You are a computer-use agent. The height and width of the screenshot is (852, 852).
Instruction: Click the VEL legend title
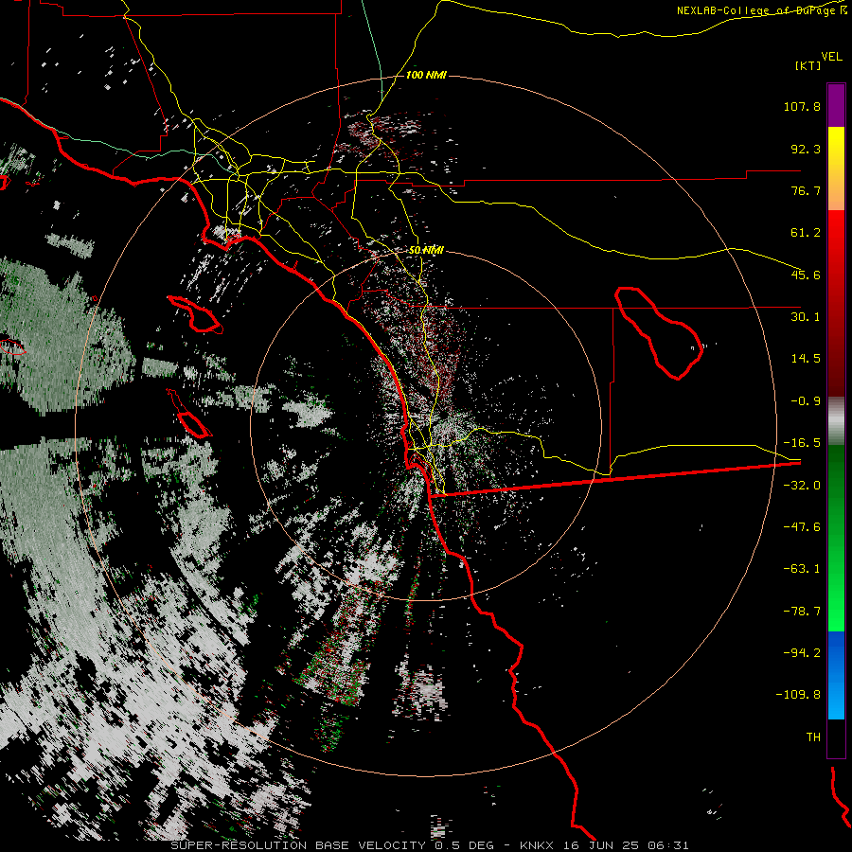tap(831, 57)
